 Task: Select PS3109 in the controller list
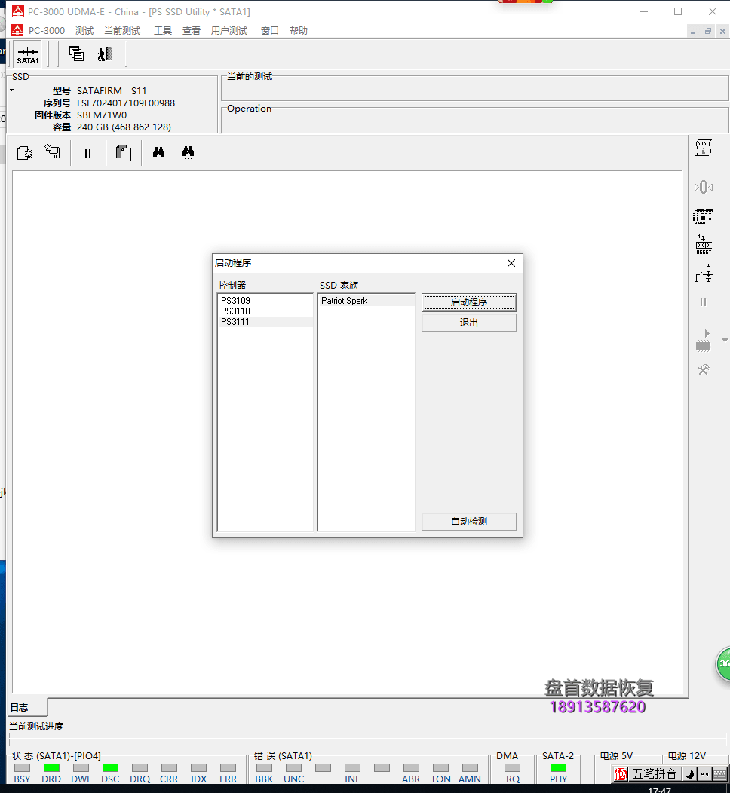(265, 301)
